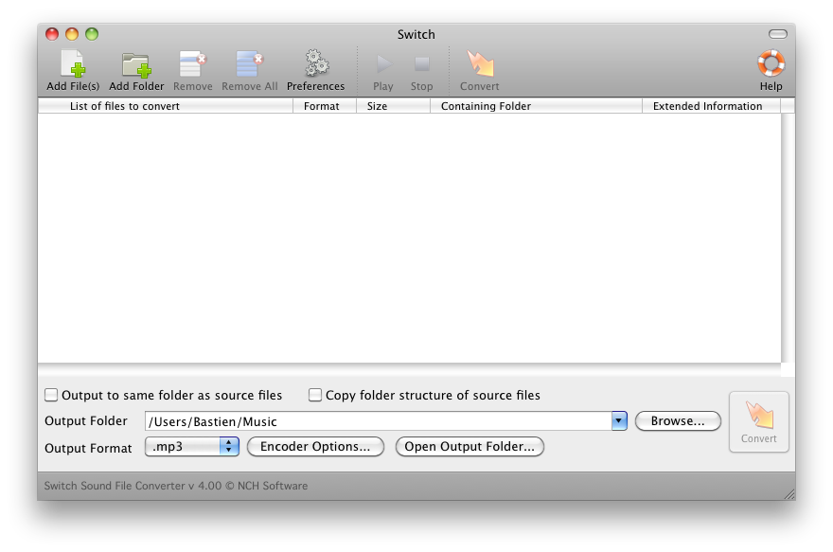Click the Format column header

coord(325,106)
